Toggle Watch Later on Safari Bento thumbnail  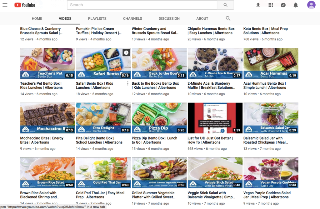(126, 53)
